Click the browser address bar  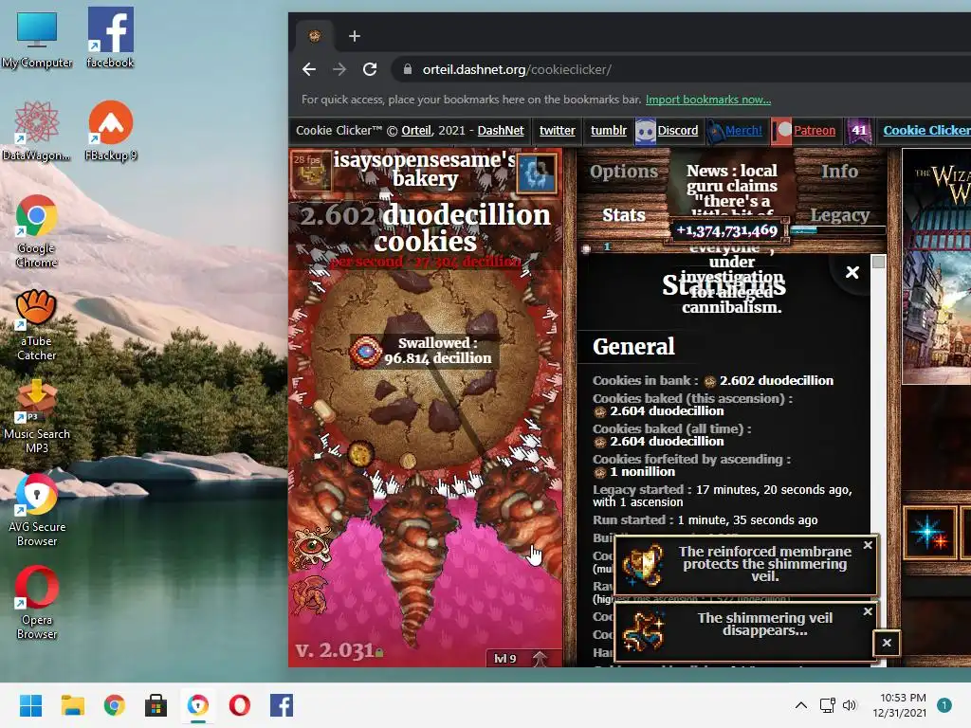click(x=681, y=69)
